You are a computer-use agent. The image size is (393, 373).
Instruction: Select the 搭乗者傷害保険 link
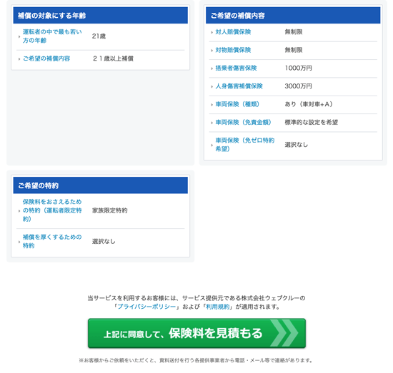(x=236, y=68)
